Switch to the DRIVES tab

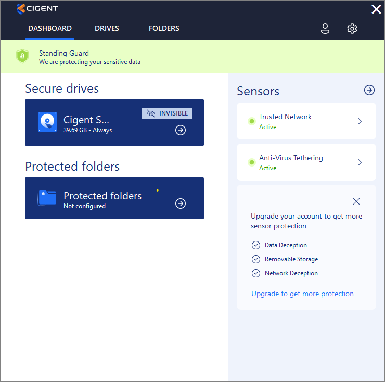(107, 28)
